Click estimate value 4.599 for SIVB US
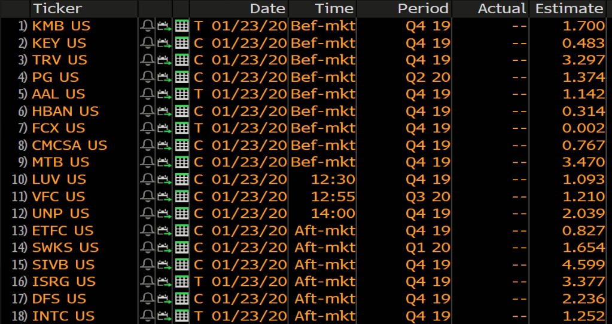Viewport: 612px width, 324px height. pyautogui.click(x=583, y=264)
